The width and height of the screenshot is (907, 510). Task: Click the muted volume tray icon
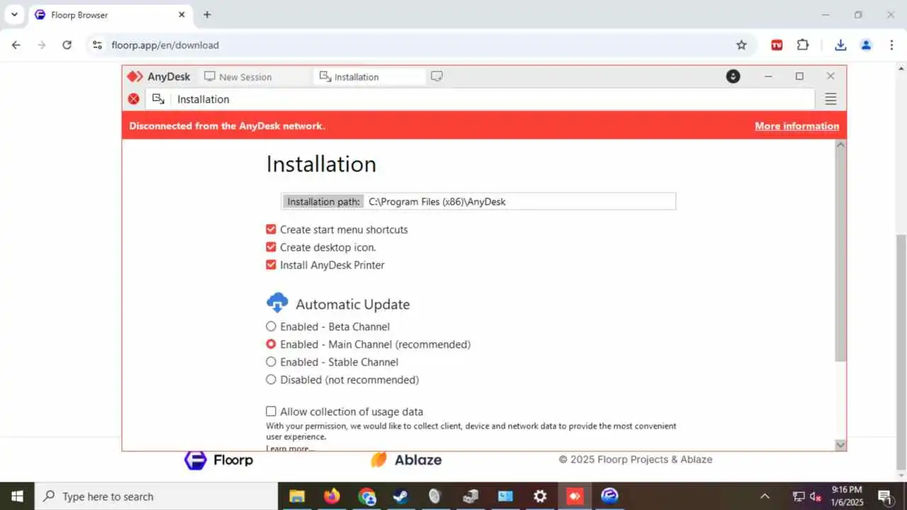pos(816,496)
